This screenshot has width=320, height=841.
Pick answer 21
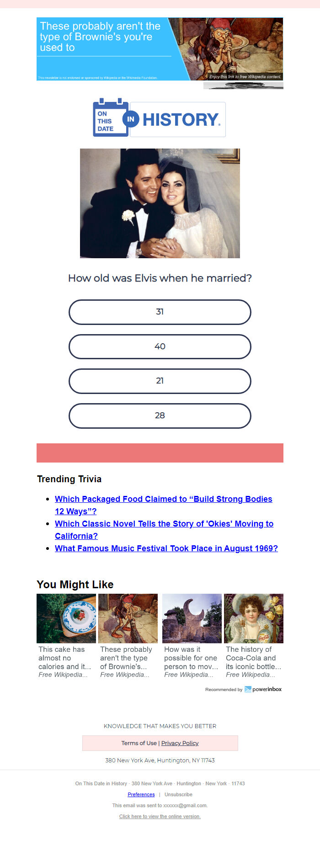pyautogui.click(x=160, y=381)
